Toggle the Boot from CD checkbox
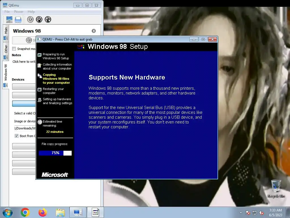The width and height of the screenshot is (290, 218). [16, 136]
